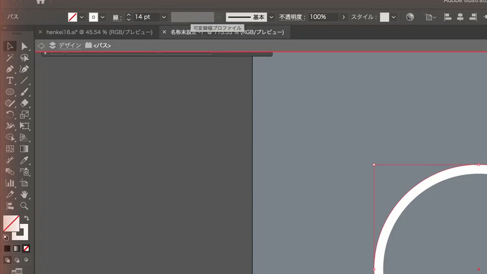Select the Lasso tool
Viewport: 487px width, 274px height.
click(x=24, y=58)
